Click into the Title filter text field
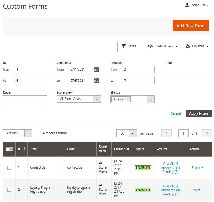Image resolution: width=214 pixels, height=202 pixels. [187, 70]
